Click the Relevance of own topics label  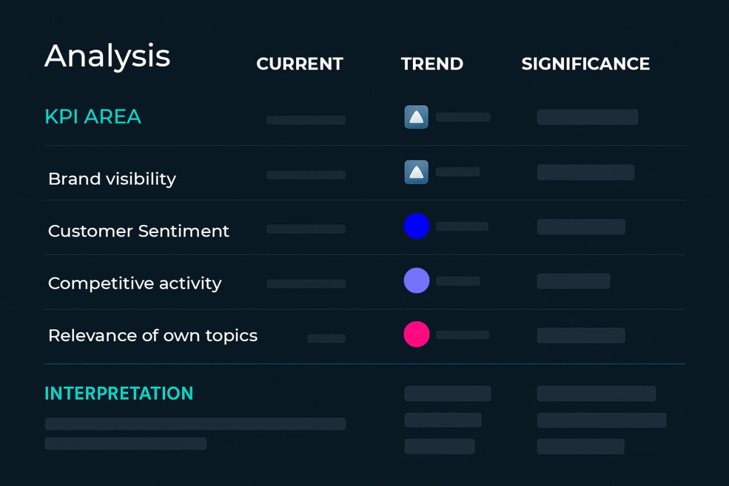click(153, 336)
